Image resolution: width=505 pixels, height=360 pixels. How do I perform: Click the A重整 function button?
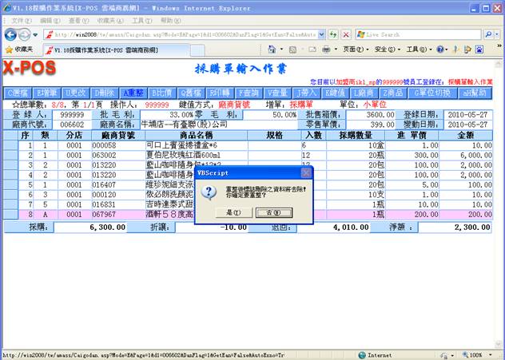(x=133, y=93)
